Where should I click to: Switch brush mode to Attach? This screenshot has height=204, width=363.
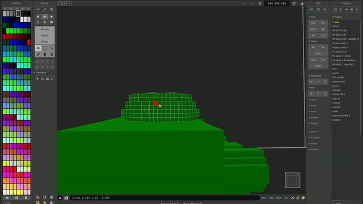(45, 29)
